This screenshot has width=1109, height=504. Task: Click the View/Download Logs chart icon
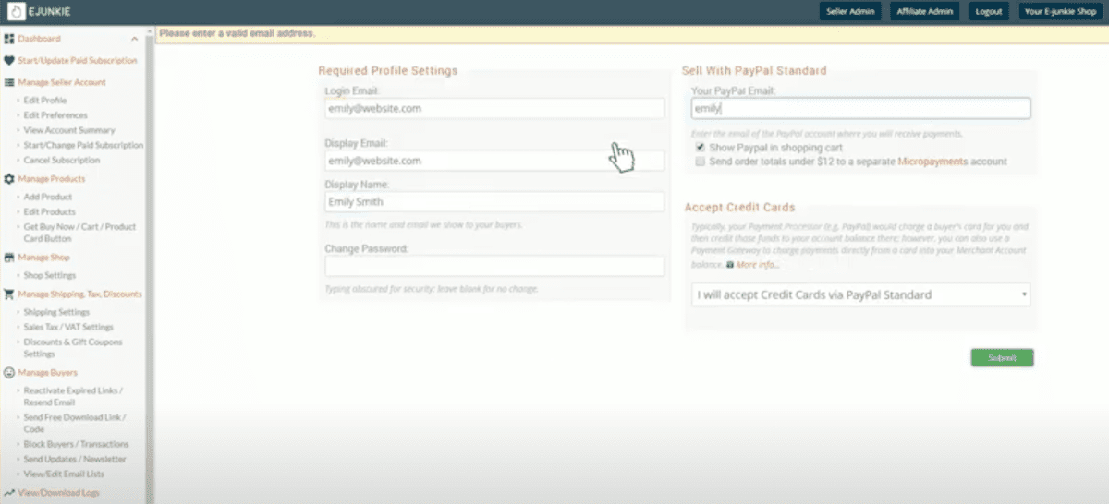[9, 493]
